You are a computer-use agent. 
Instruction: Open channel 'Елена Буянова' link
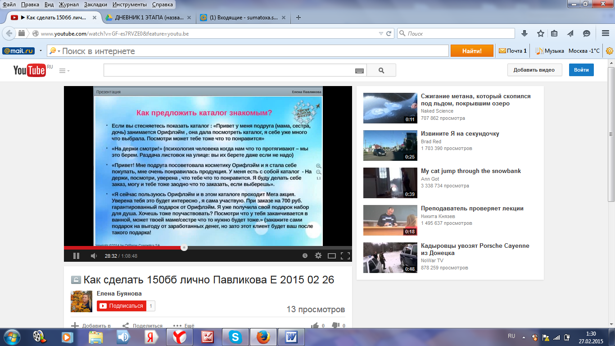(119, 293)
